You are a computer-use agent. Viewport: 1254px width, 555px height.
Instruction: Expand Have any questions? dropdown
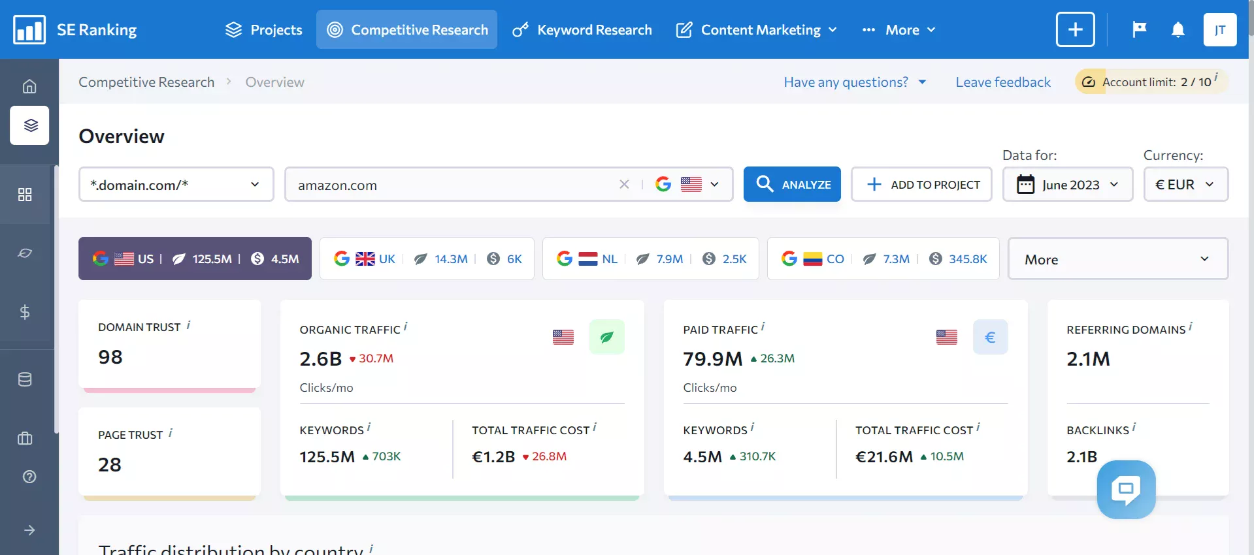pos(855,82)
